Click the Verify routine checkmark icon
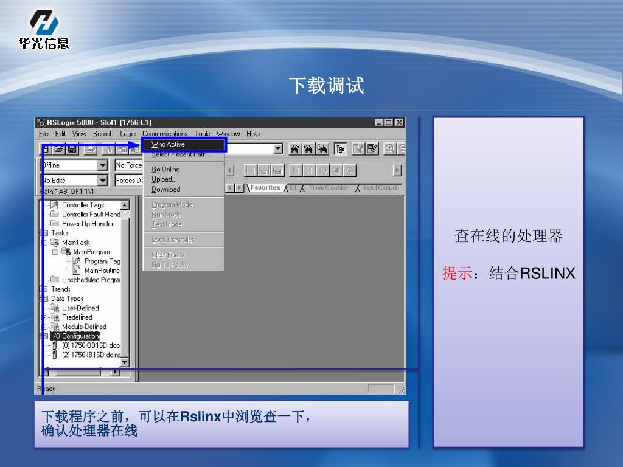Viewport: 623px width, 467px height. [x=358, y=149]
